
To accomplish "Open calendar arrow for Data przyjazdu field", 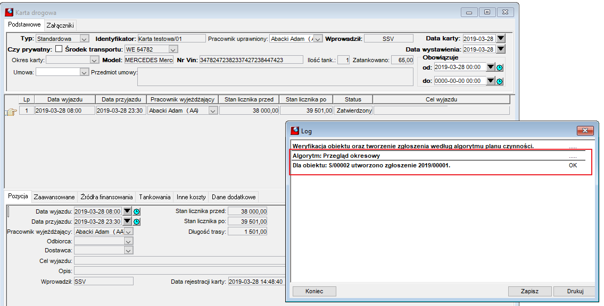I will [x=127, y=222].
